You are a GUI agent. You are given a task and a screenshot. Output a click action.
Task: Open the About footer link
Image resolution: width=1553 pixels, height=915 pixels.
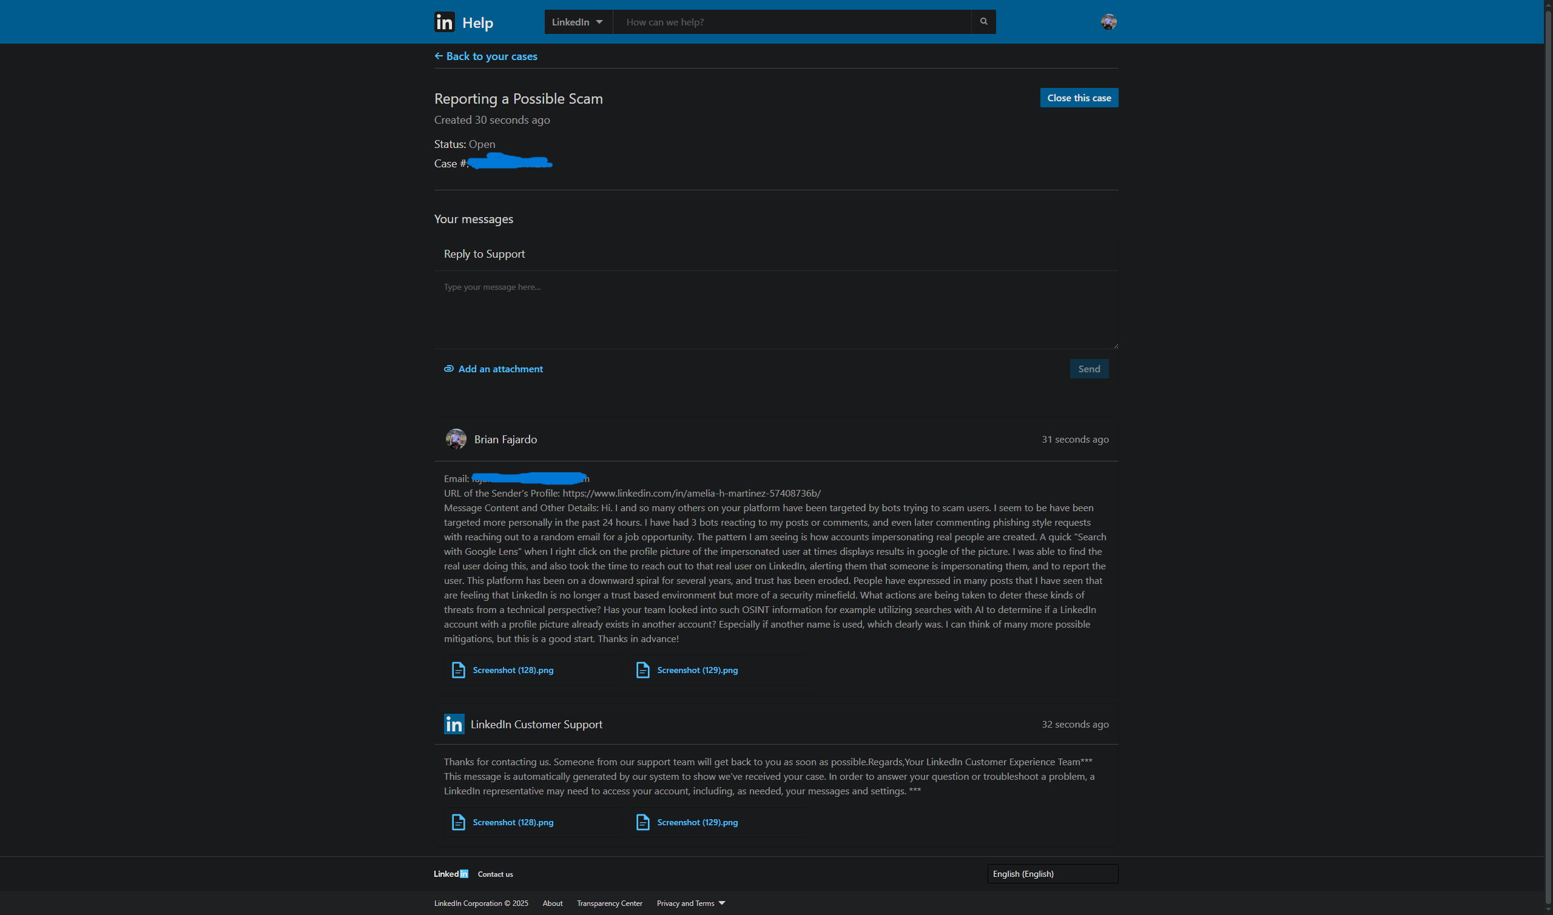tap(553, 903)
